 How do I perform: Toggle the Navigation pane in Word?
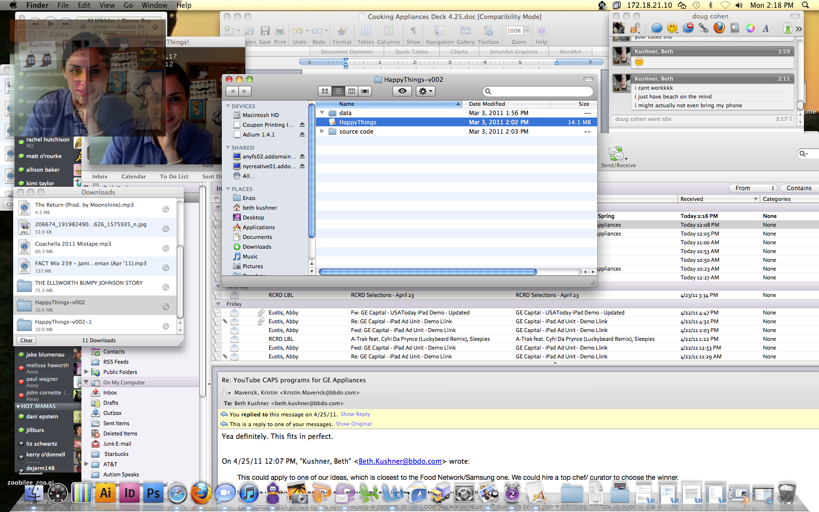click(x=440, y=35)
